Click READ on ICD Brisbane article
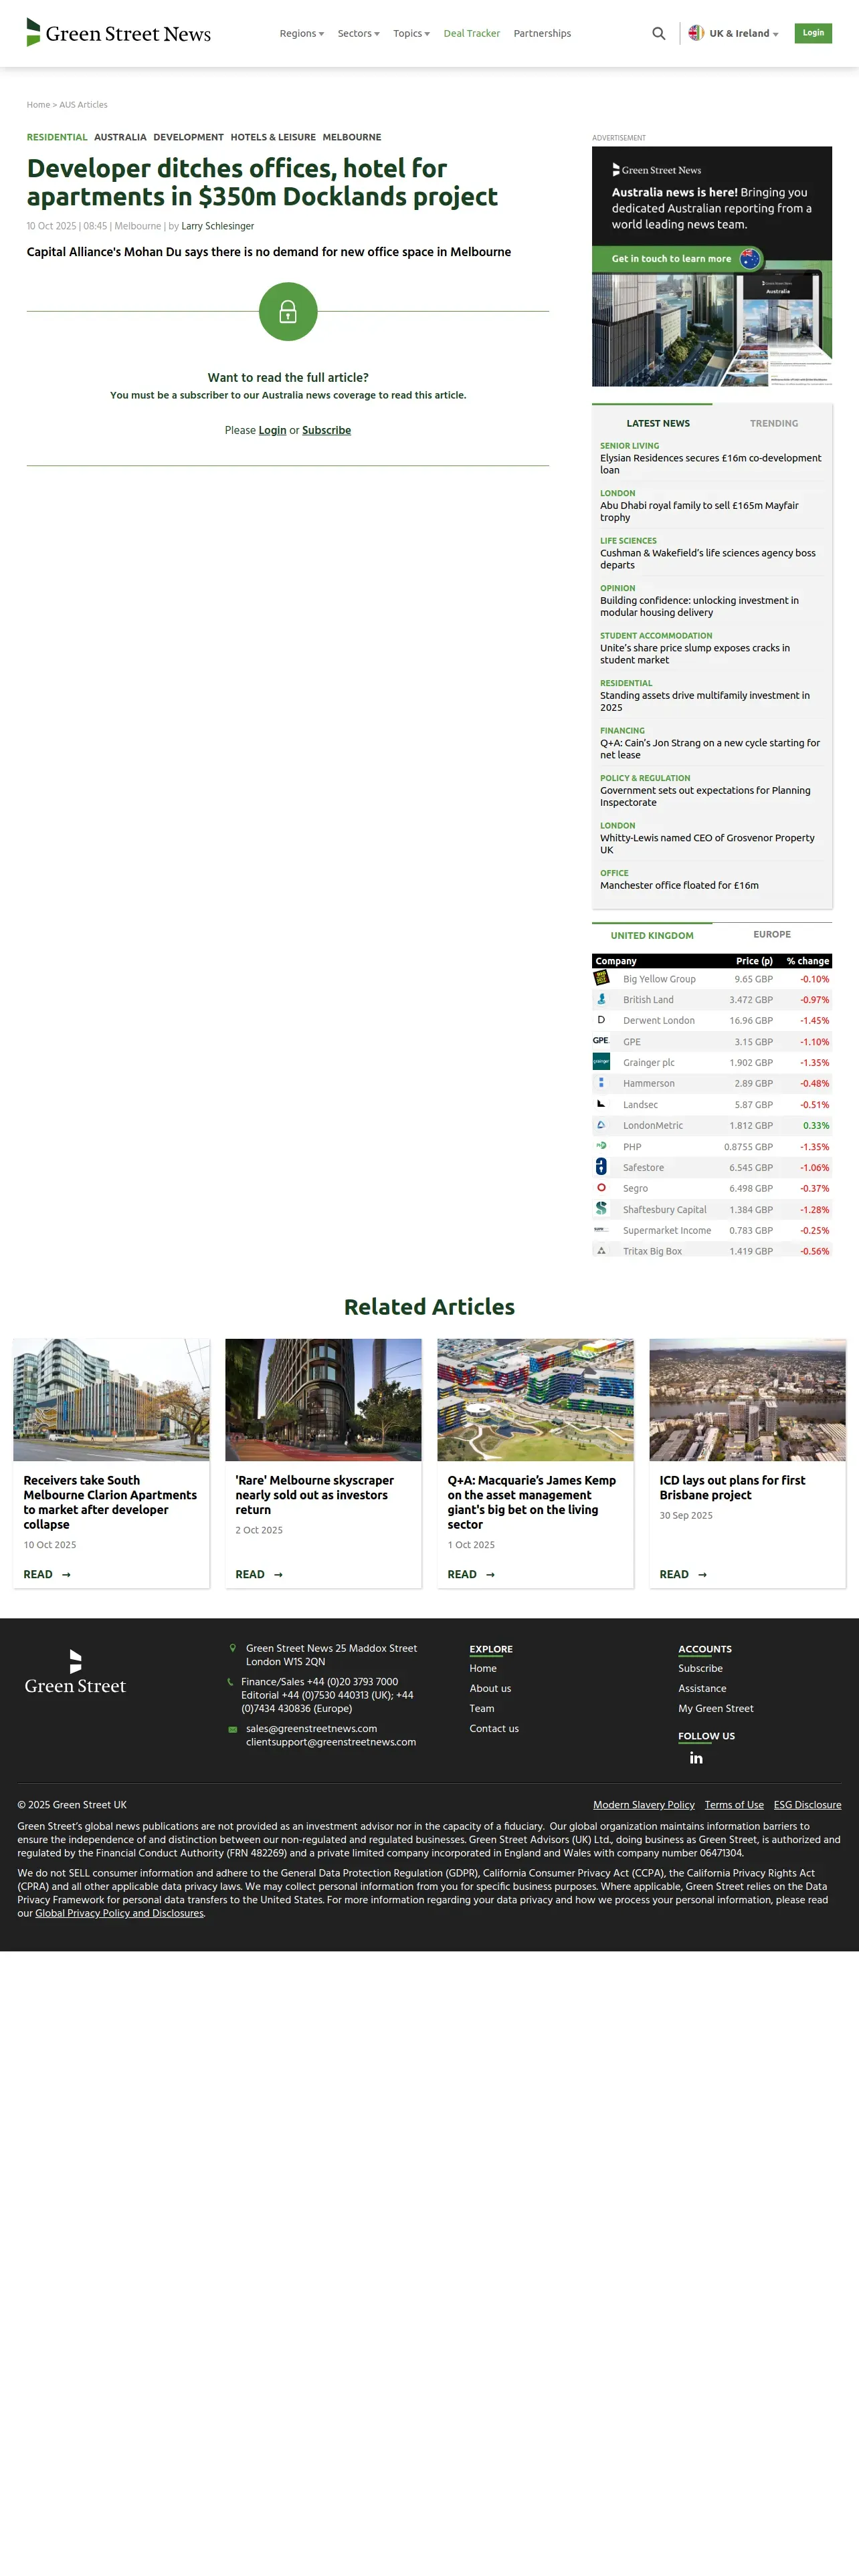Viewport: 859px width, 2576px height. click(683, 1574)
